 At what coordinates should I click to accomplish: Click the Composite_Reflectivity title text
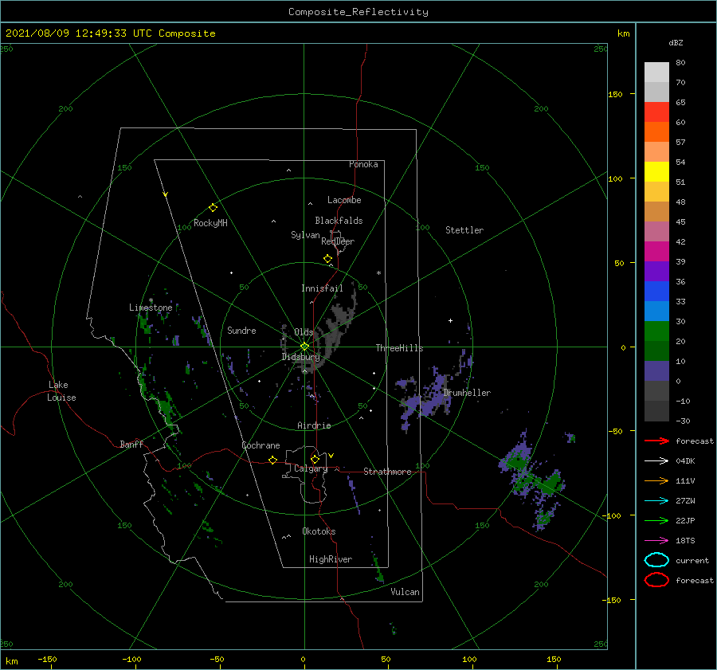358,12
